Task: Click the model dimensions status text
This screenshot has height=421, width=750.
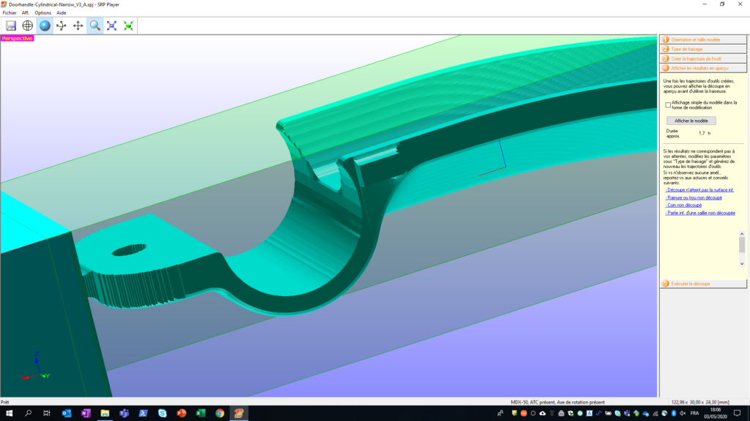Action: pos(700,403)
